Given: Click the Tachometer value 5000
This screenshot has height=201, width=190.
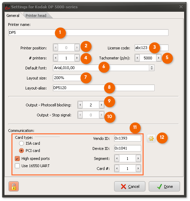Looking at the screenshot, I should click(148, 58).
